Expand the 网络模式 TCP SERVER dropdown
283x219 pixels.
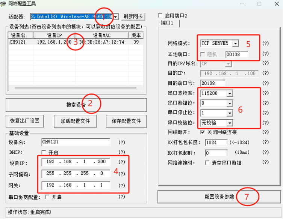(235, 43)
